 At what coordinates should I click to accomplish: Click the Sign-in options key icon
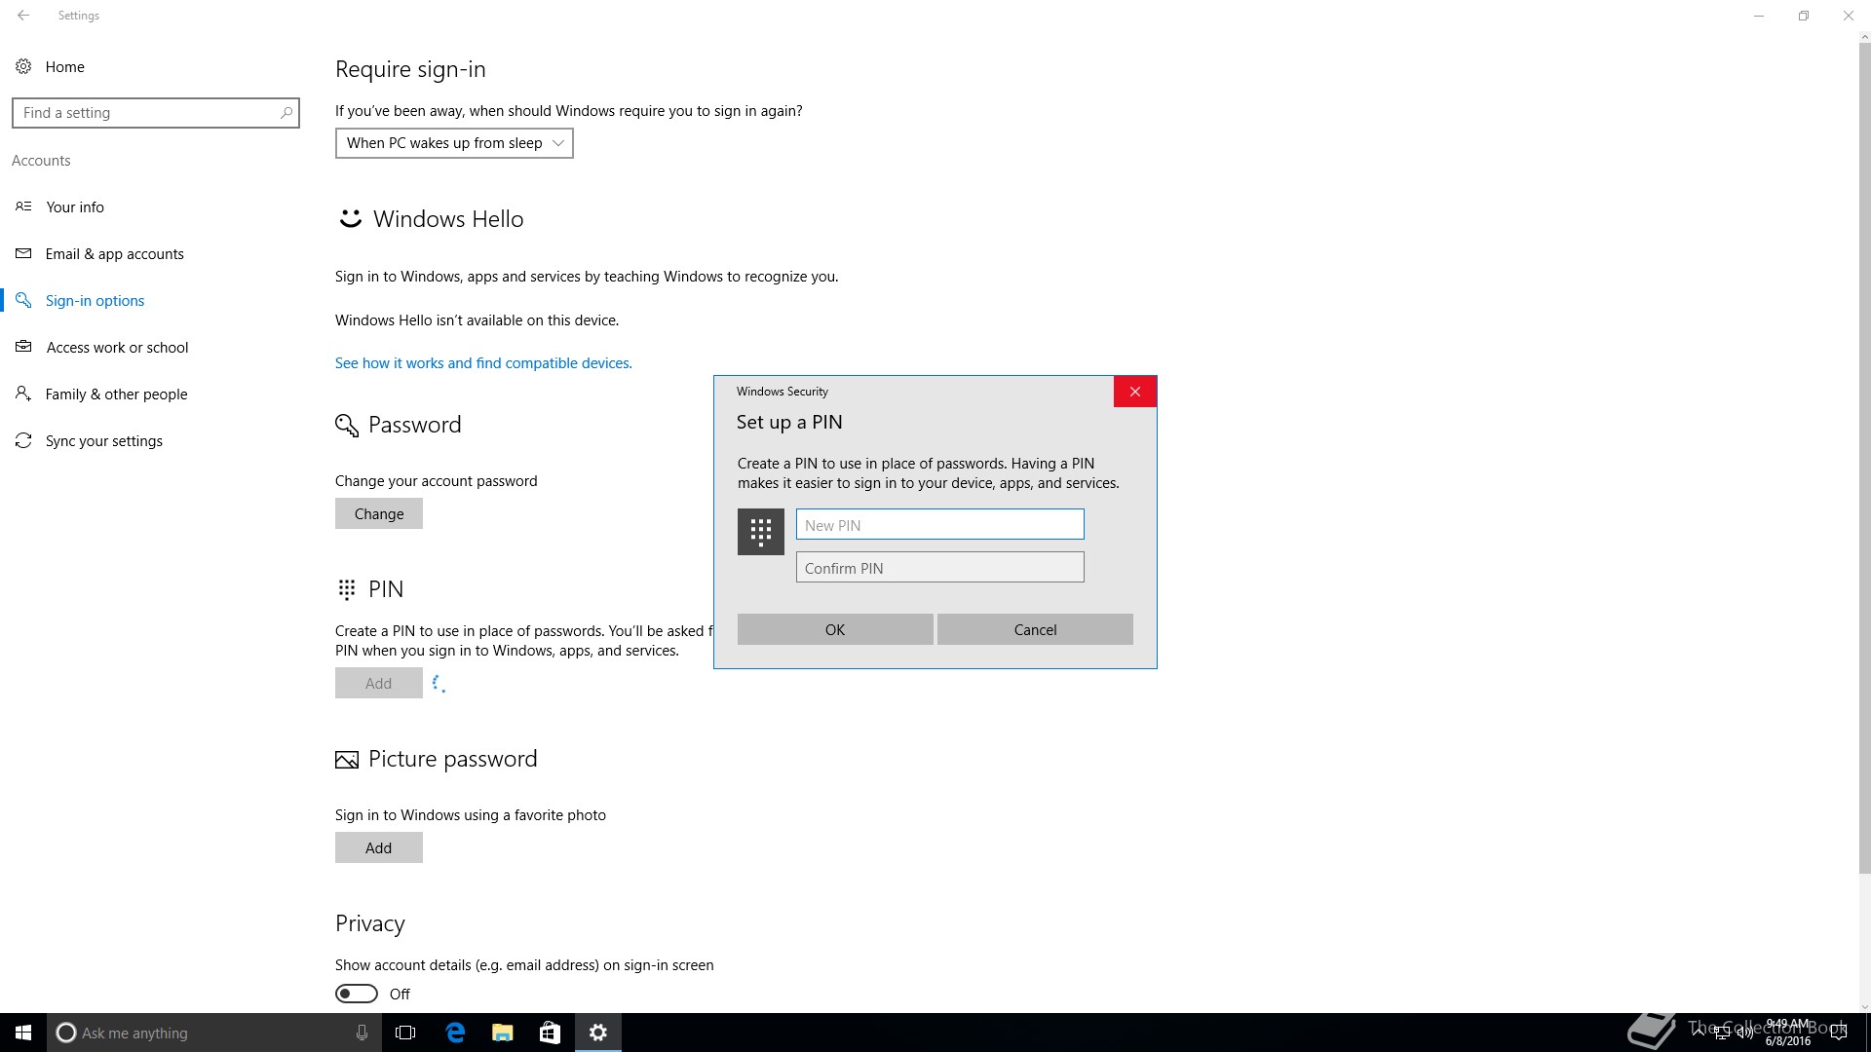tap(23, 300)
